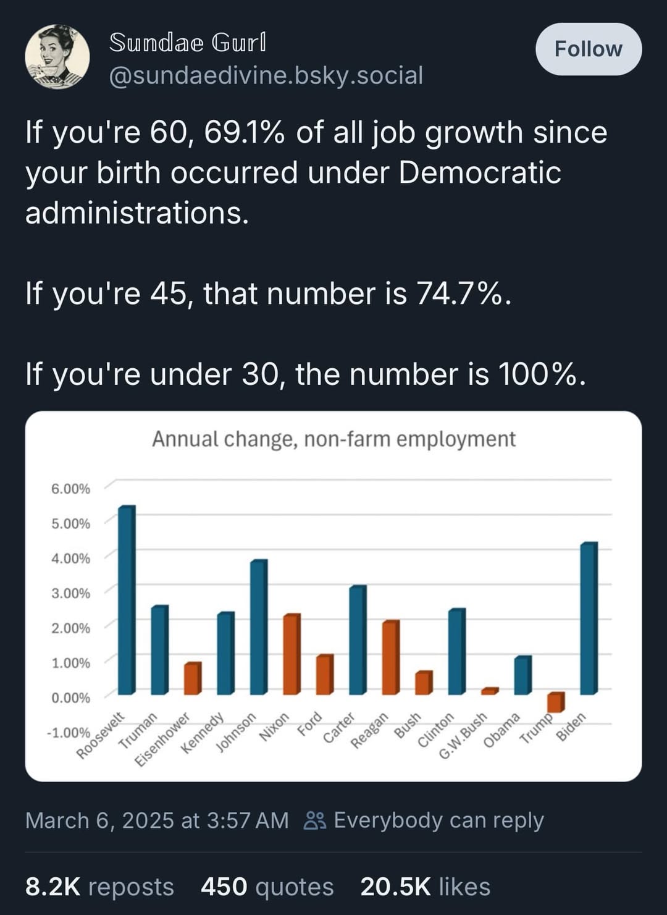View the 450 quotes list
Viewport: 667px width, 915px height.
pyautogui.click(x=267, y=887)
